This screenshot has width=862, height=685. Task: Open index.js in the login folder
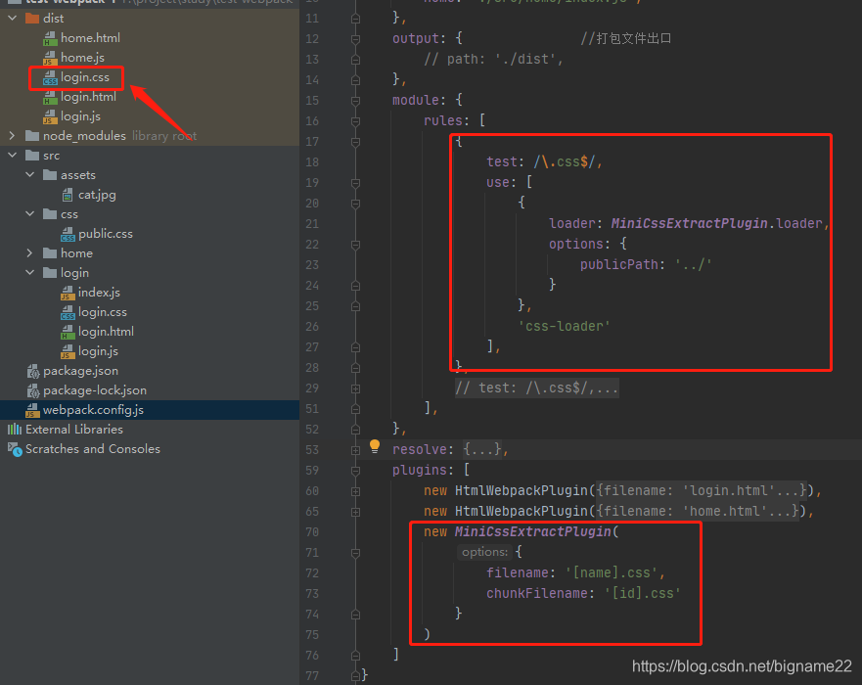[x=99, y=293]
